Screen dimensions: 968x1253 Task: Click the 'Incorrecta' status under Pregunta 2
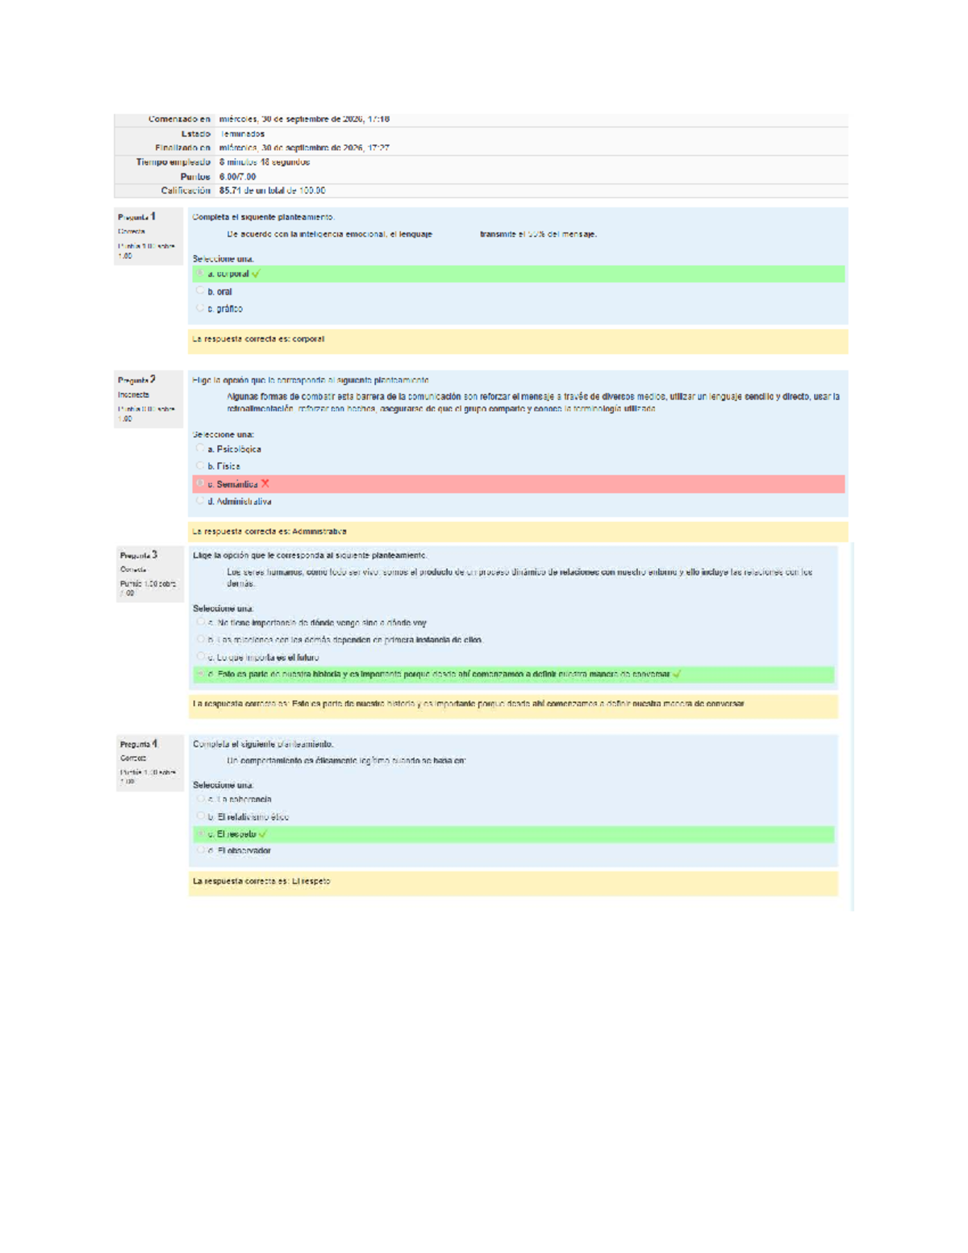(x=134, y=395)
